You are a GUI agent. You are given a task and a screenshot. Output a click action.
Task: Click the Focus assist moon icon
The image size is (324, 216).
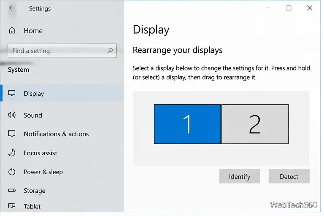point(12,153)
